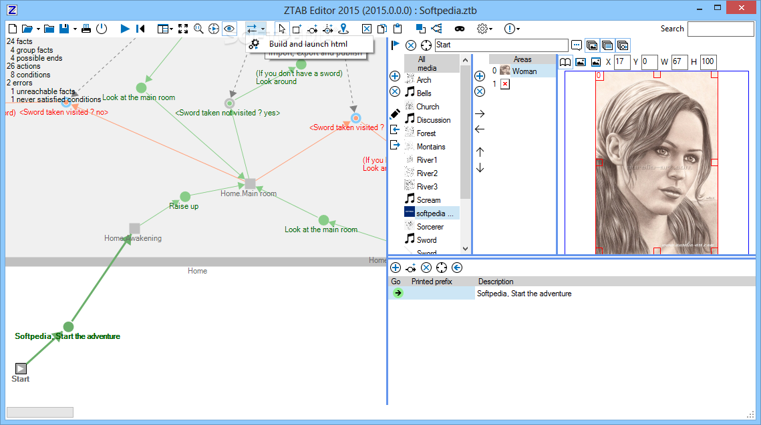Viewport: 761px width, 425px height.
Task: Click the blue flag start icon
Action: click(395, 45)
